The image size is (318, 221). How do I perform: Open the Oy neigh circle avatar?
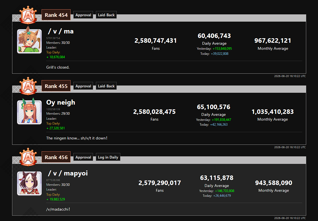pos(30,112)
